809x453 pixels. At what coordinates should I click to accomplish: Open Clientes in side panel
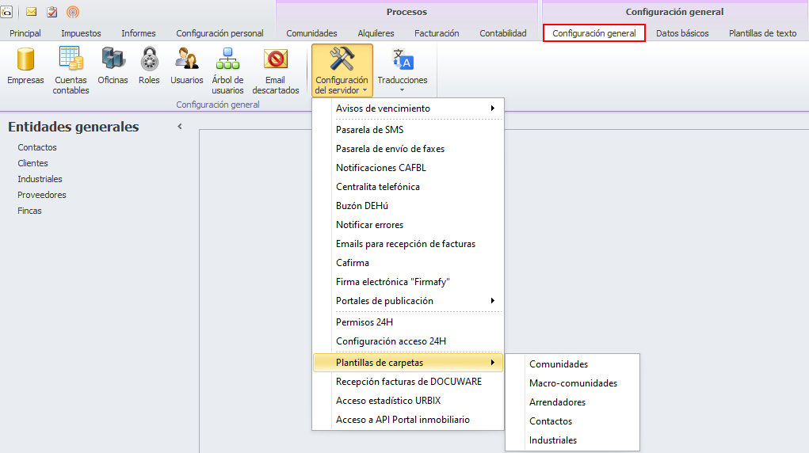(32, 163)
